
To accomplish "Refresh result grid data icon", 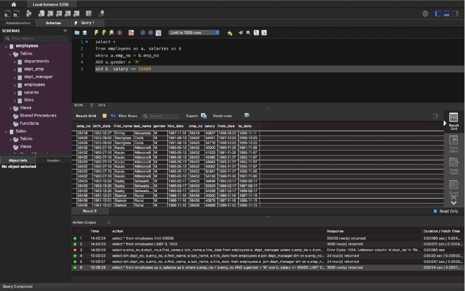I will (113, 116).
